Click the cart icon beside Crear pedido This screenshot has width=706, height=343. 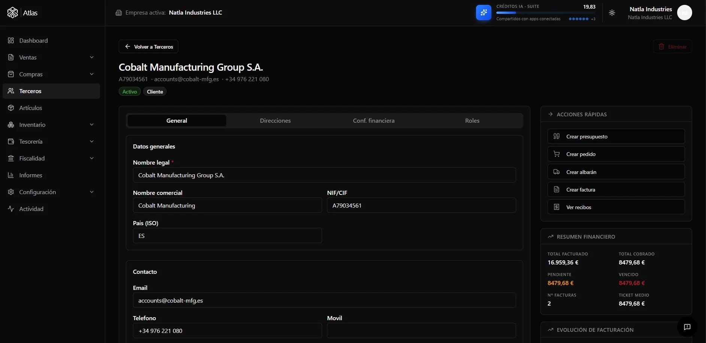[557, 154]
